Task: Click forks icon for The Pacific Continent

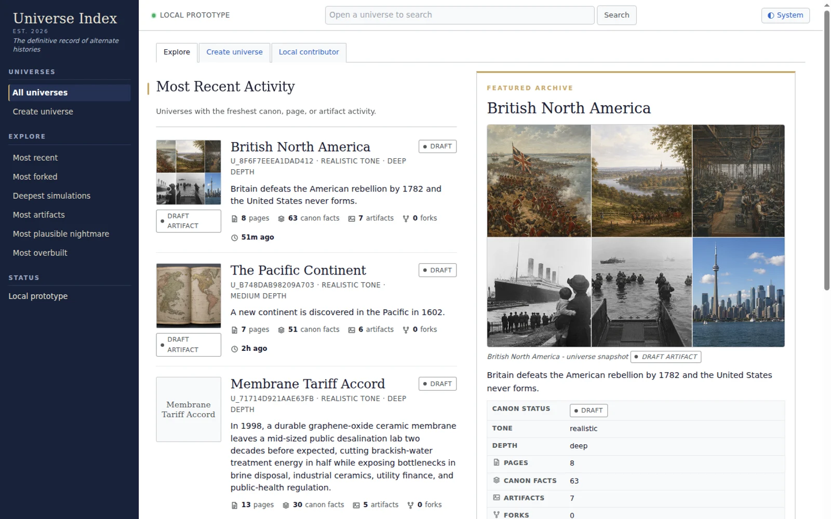Action: pyautogui.click(x=406, y=330)
